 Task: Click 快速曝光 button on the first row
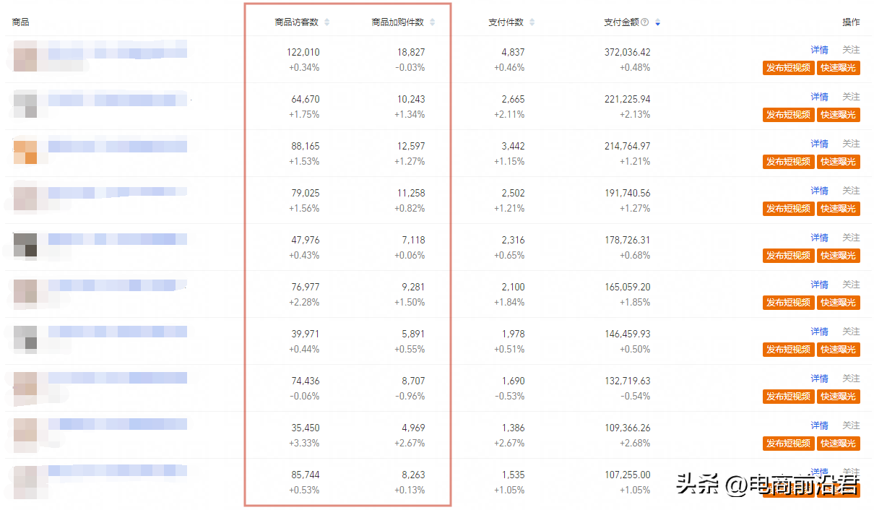tap(838, 68)
